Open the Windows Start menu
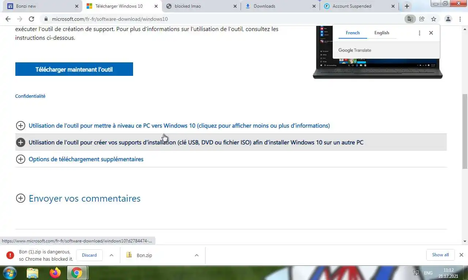The width and height of the screenshot is (468, 280). pos(10,273)
